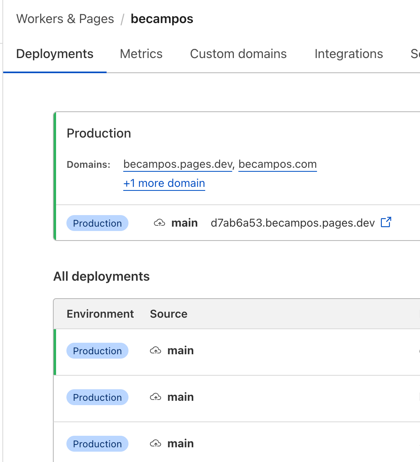Screen dimensions: 420x462
Task: Open the Custom domains tab
Action: pos(238,54)
